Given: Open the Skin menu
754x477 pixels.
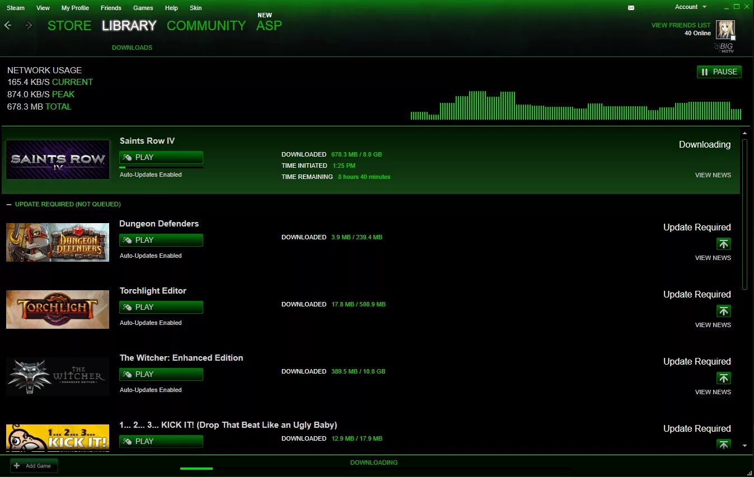Looking at the screenshot, I should point(196,8).
